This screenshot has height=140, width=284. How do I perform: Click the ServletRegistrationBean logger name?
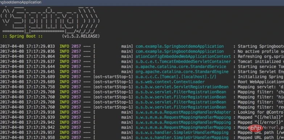pyautogui.click(x=182, y=87)
